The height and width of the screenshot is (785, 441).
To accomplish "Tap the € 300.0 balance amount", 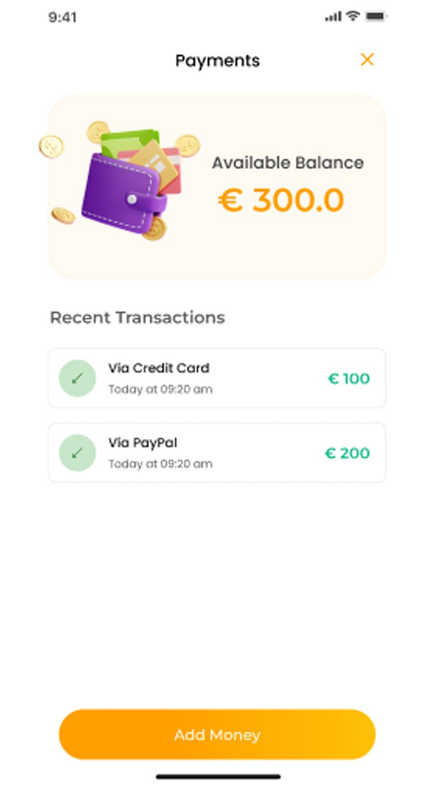I will coord(281,201).
